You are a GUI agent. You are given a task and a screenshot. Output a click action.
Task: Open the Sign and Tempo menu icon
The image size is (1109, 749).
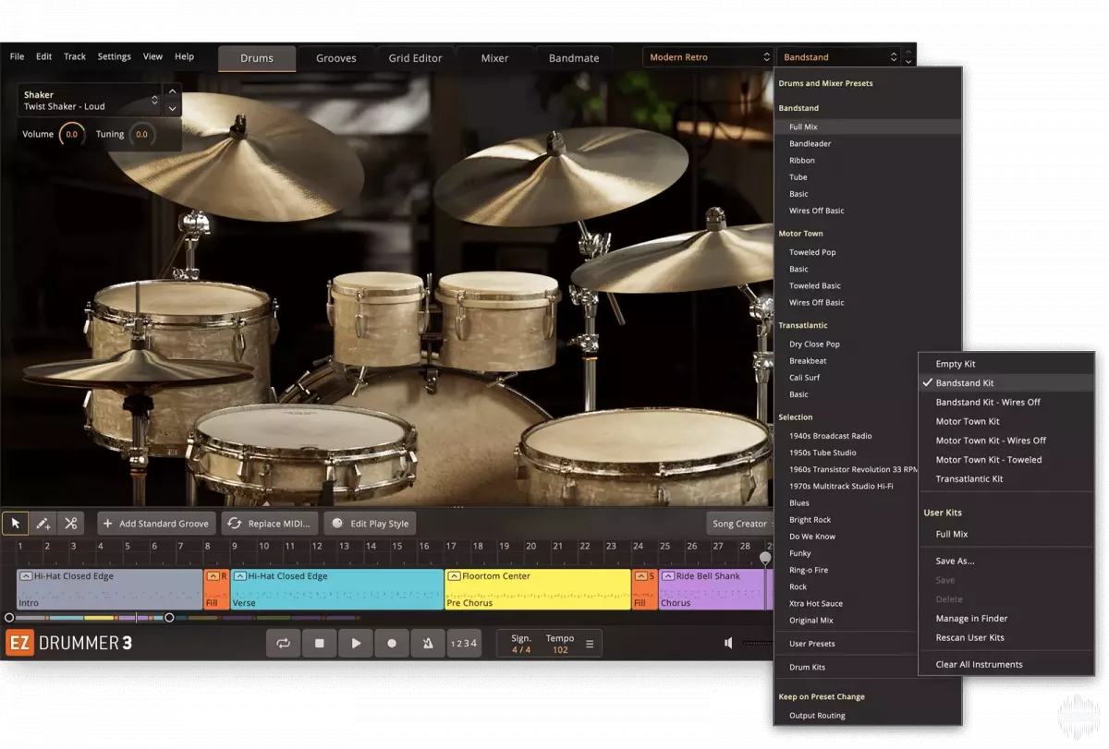pyautogui.click(x=590, y=644)
